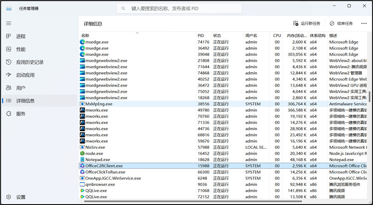Viewport: 373px width, 205px height.
Task: Click PID cell 6248
Action: coord(202,178)
